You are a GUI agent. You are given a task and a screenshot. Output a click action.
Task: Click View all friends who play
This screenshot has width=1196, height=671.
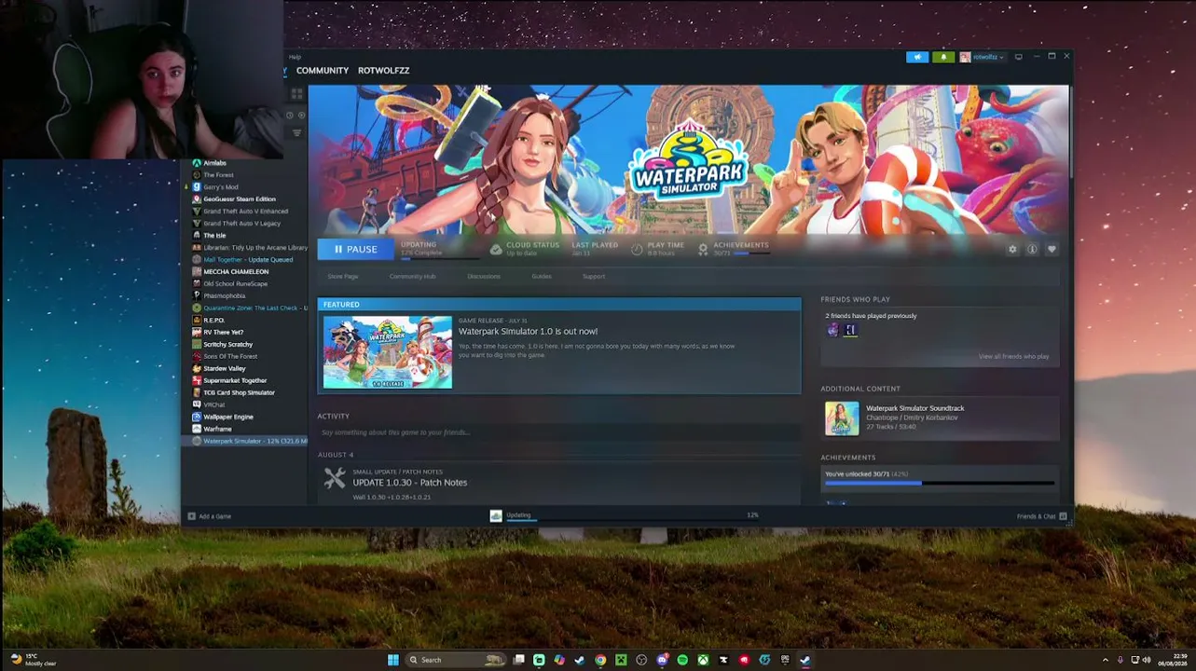1013,356
